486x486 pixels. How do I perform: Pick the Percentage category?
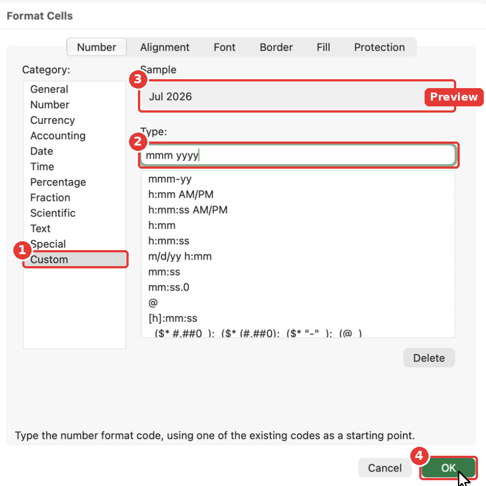click(74, 182)
